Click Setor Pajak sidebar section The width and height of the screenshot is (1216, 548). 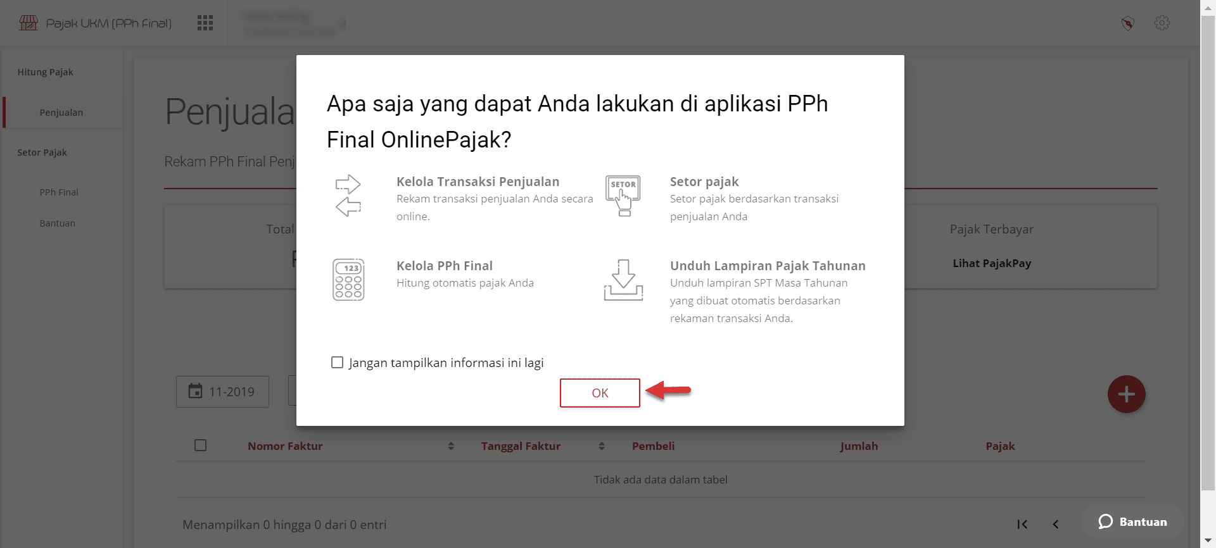tap(42, 153)
